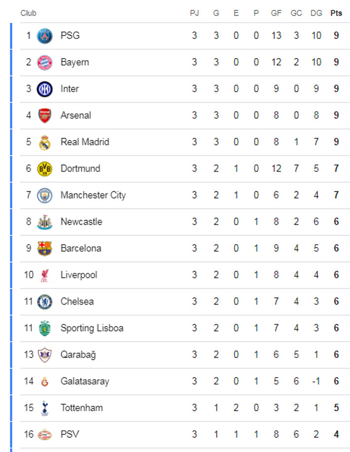Select the Qarabağ team name
This screenshot has height=452, width=350.
pyautogui.click(x=78, y=355)
